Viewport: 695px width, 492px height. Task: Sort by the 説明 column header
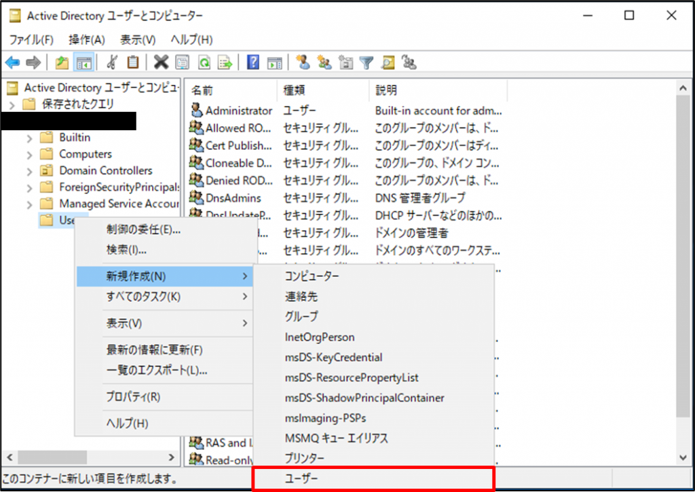(438, 90)
